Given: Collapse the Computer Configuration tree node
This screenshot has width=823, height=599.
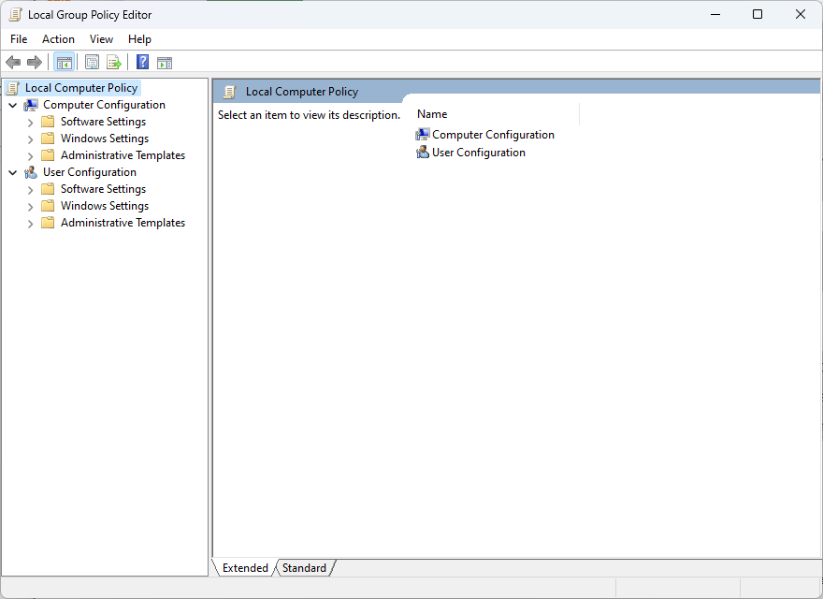Looking at the screenshot, I should click(x=13, y=106).
